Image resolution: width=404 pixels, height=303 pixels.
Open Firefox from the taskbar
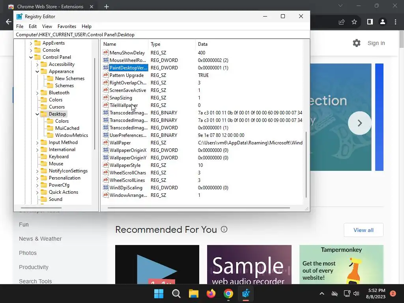point(211,294)
